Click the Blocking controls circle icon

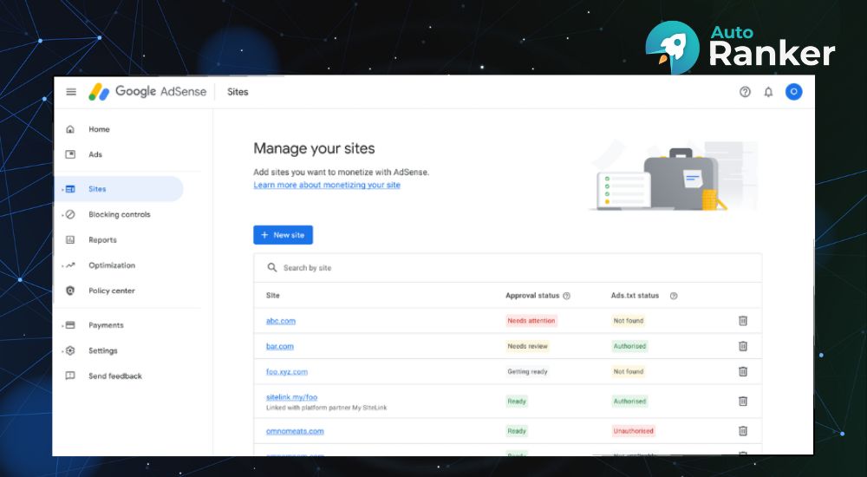(70, 215)
